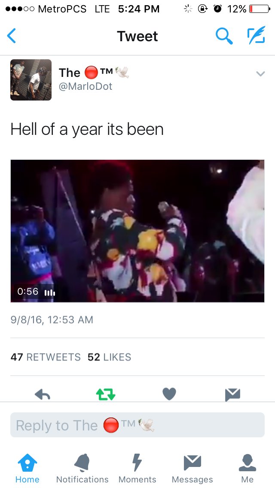Compose a new tweet with quill icon
Viewport: 275px width, 488px height.
257,35
